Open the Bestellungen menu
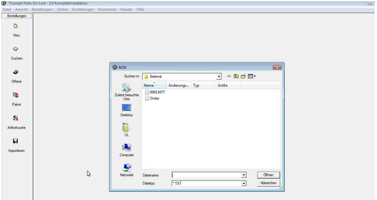This screenshot has width=377, height=200. point(42,9)
